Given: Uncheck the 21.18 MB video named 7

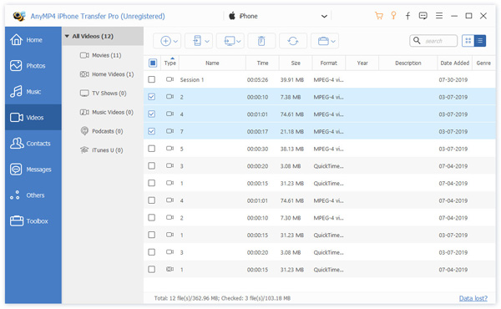Looking at the screenshot, I should coord(152,131).
